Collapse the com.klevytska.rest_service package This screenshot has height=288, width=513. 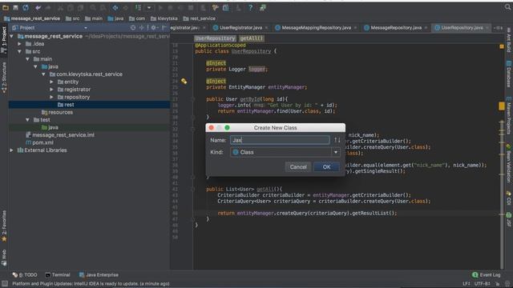coord(43,74)
